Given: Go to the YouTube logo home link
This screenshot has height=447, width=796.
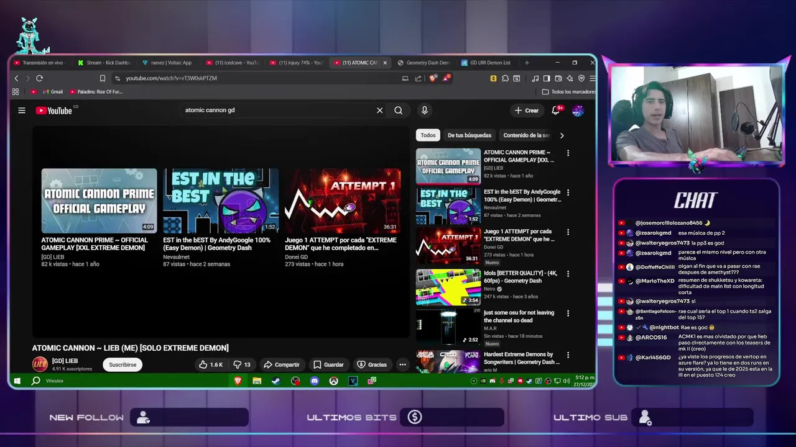Looking at the screenshot, I should pos(54,111).
